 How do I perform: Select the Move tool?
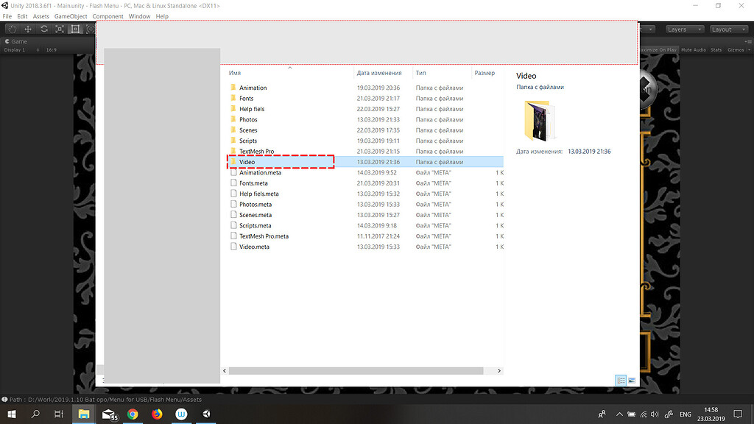[x=27, y=29]
